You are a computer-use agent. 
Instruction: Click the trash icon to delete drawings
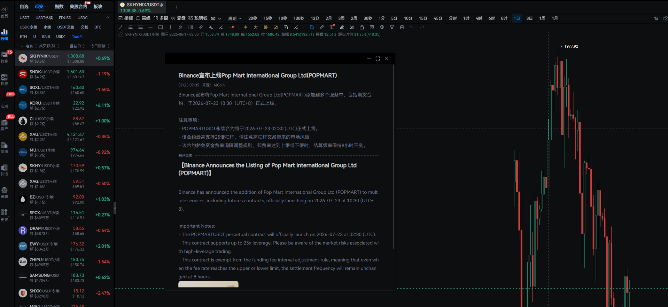402,27
